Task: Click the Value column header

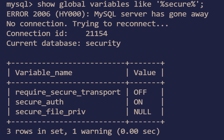Action: pos(145,73)
